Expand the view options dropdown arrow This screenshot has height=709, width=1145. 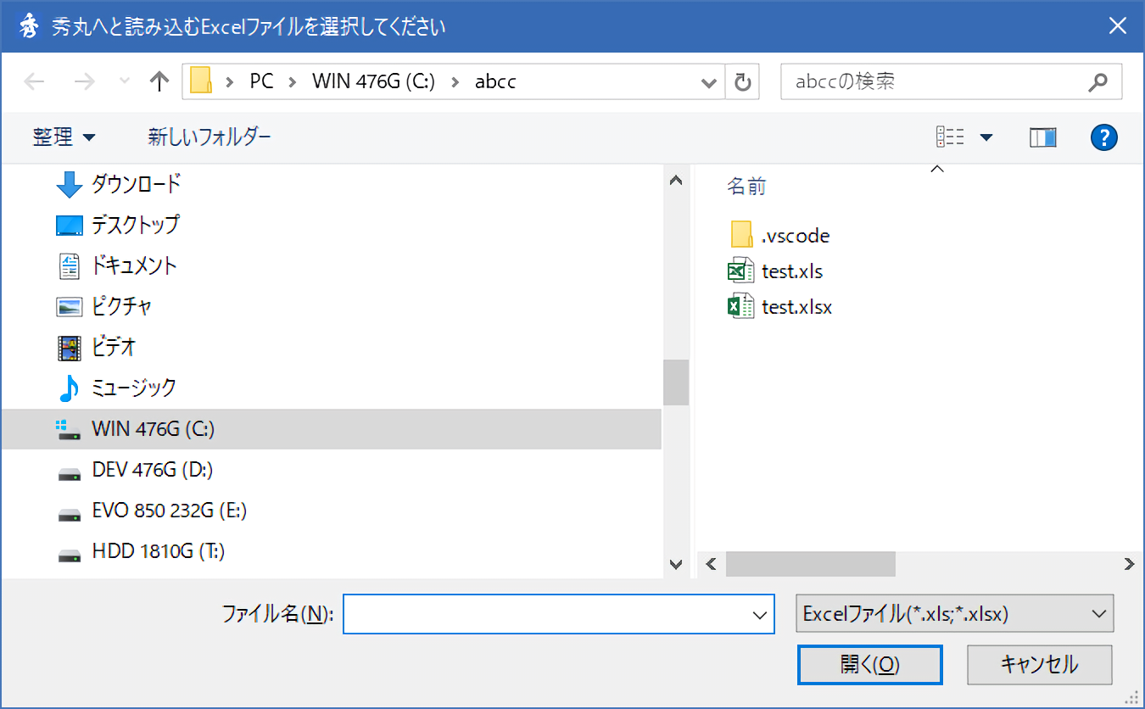point(986,137)
